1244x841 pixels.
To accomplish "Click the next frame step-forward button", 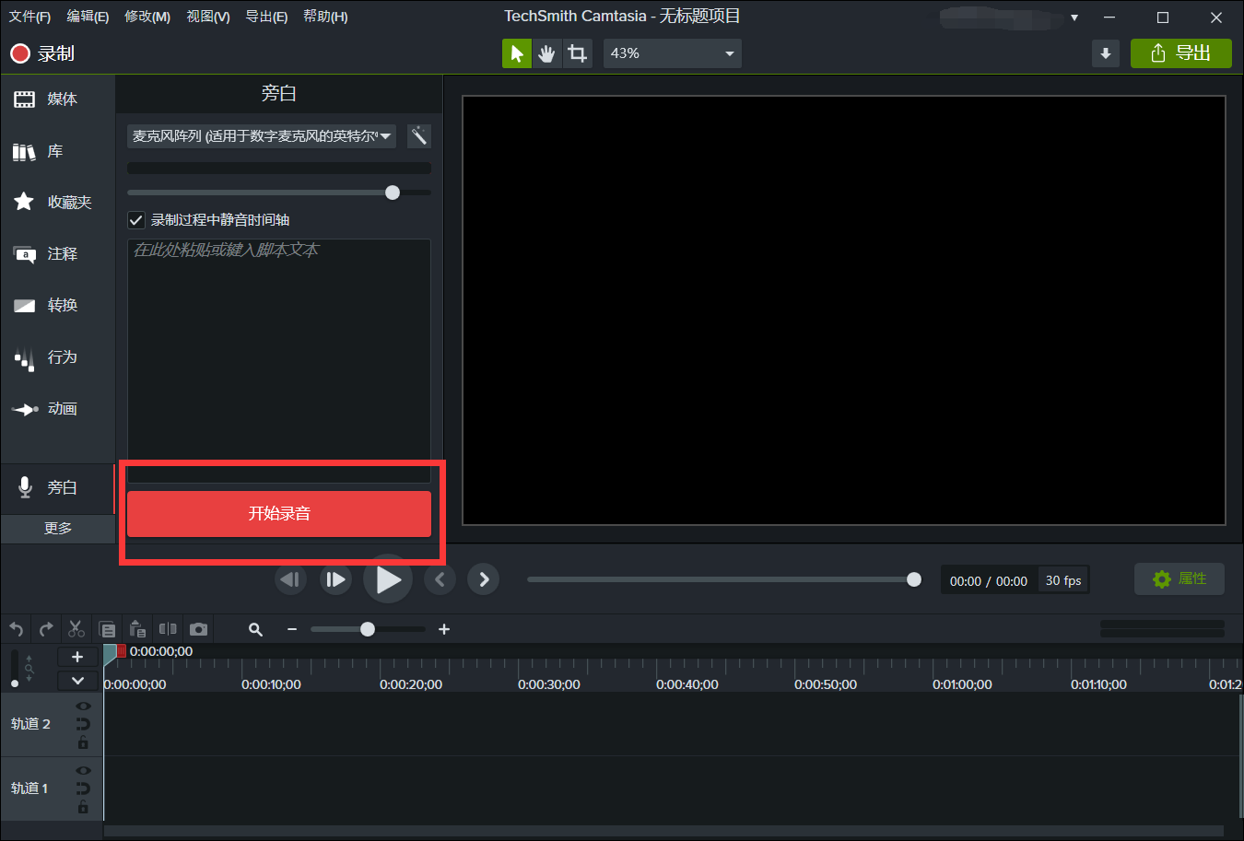I will click(x=335, y=579).
